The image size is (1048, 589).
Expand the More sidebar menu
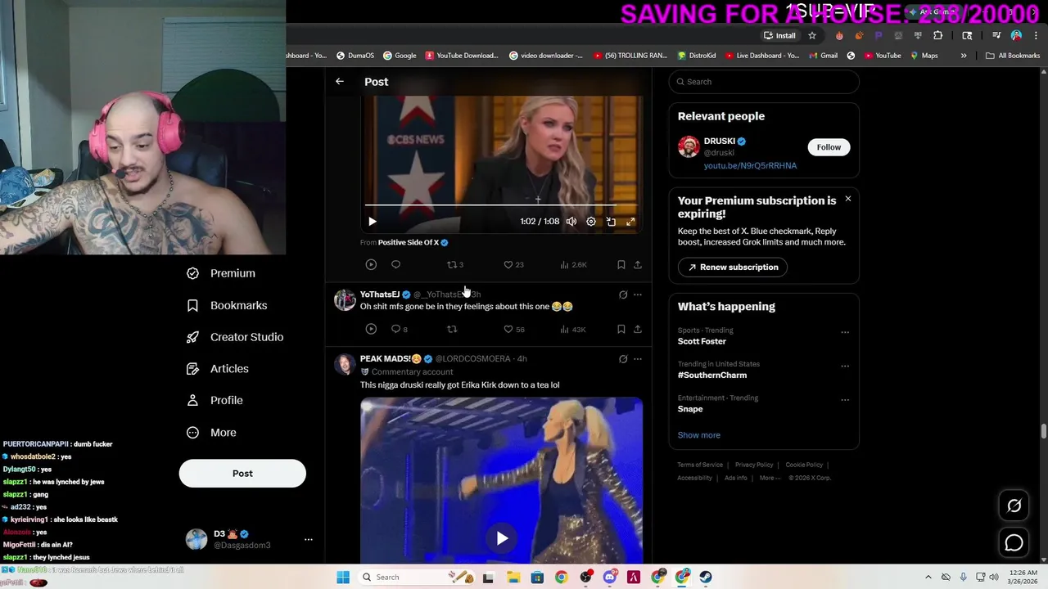(211, 433)
